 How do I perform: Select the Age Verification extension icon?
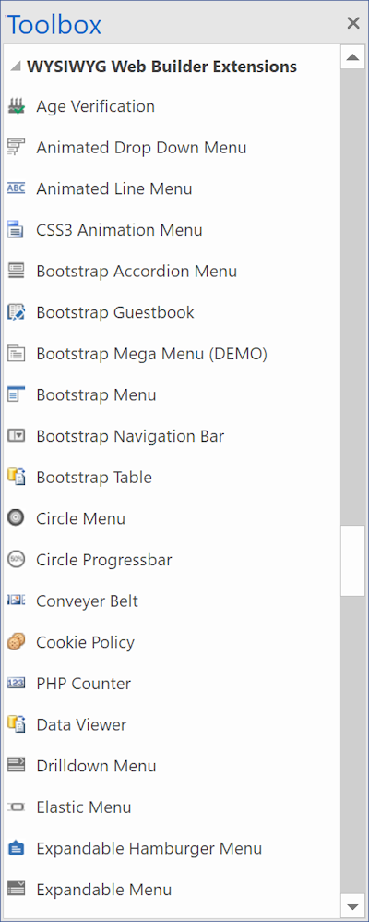[x=16, y=106]
